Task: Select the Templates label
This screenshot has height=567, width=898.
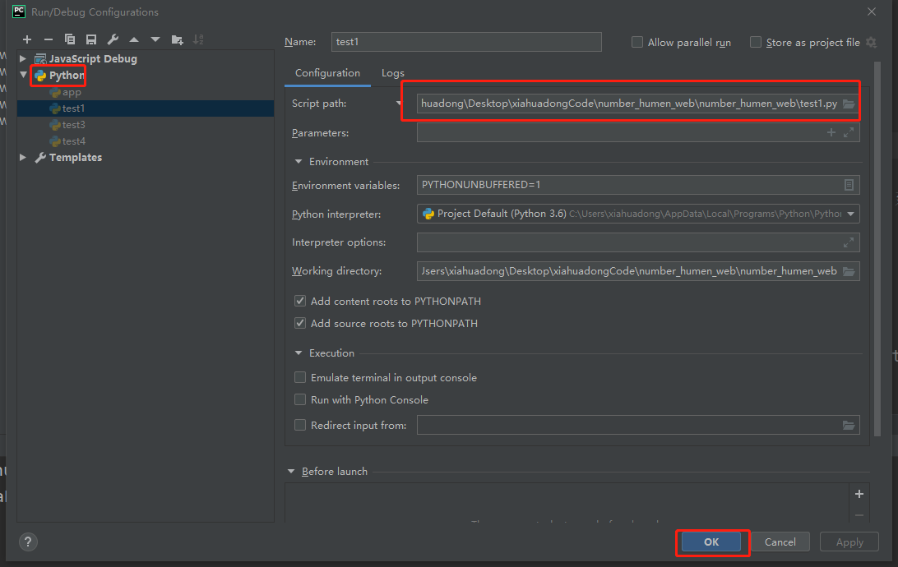Action: [x=76, y=157]
